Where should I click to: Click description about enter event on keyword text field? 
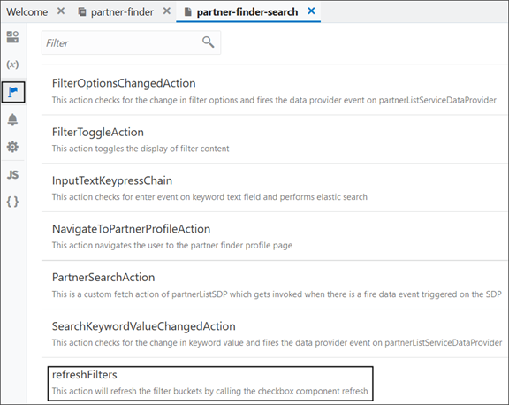[x=209, y=197]
